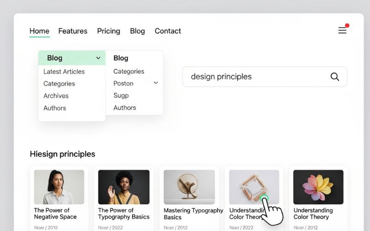Expand the green Blog dropdown header

pyautogui.click(x=72, y=58)
